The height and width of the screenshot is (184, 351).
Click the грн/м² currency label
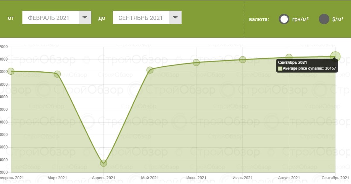point(300,19)
